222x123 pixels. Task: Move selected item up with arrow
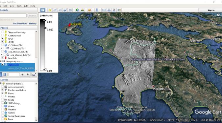click(x=22, y=74)
